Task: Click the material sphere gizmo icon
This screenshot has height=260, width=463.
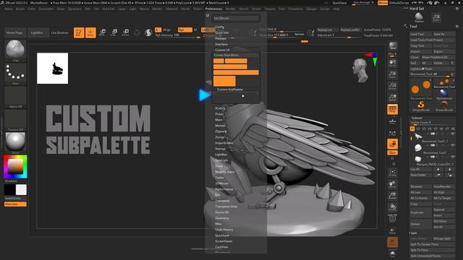Action: [148, 32]
